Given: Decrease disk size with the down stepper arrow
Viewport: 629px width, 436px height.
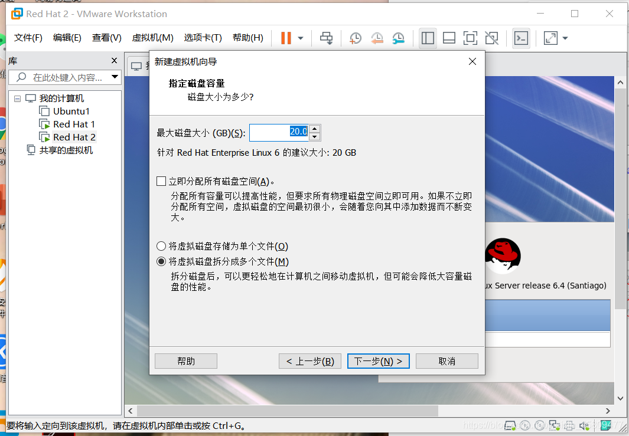Looking at the screenshot, I should coord(314,137).
